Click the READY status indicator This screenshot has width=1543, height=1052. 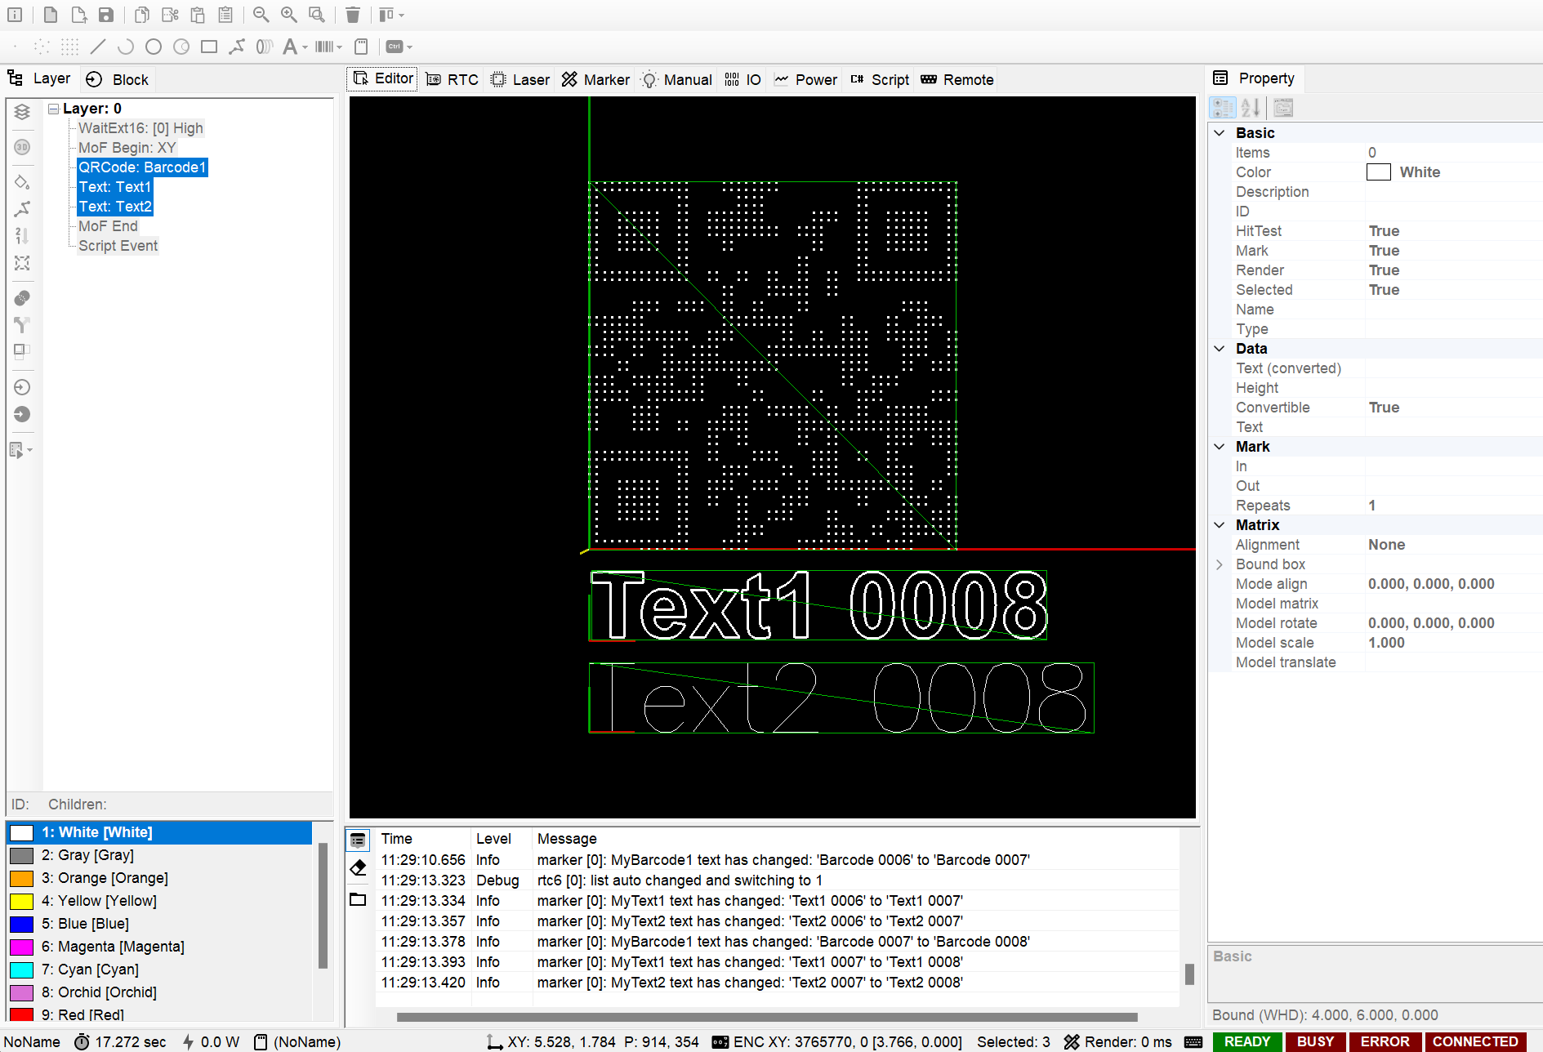coord(1247,1041)
